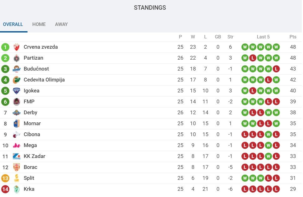Click the Crvena zvezda team logo
This screenshot has width=303, height=197.
[17, 47]
